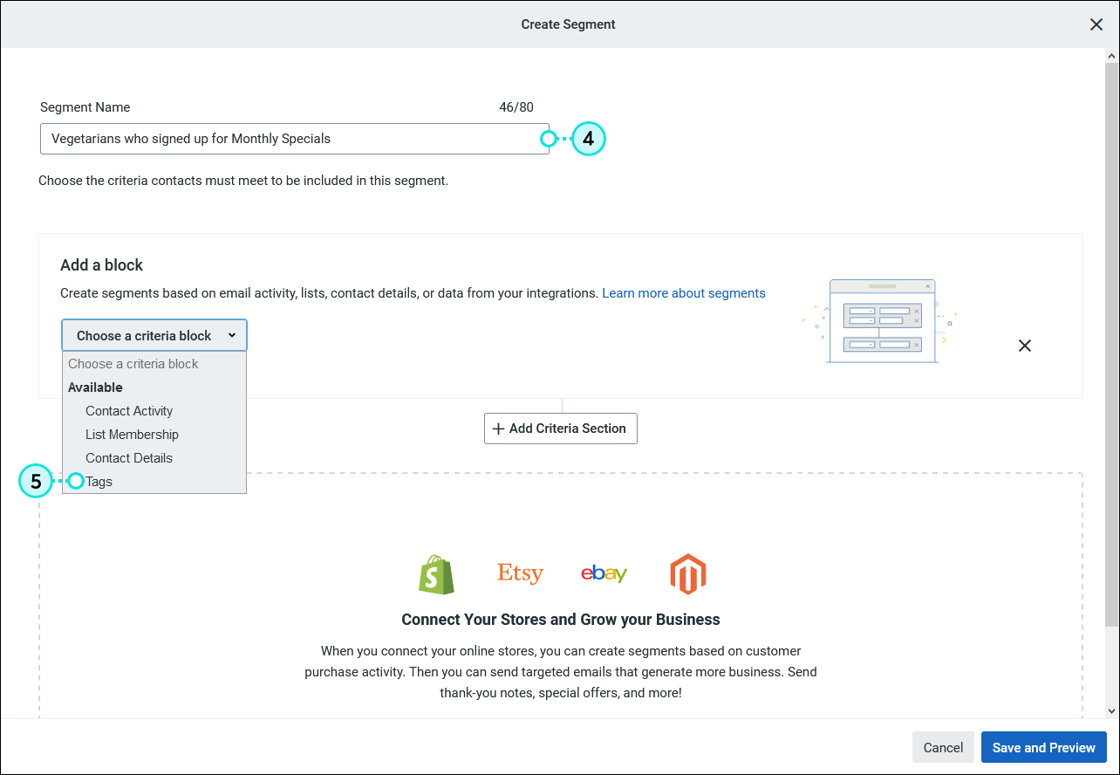Select the eBay store logo
The image size is (1120, 775).
[x=604, y=573]
